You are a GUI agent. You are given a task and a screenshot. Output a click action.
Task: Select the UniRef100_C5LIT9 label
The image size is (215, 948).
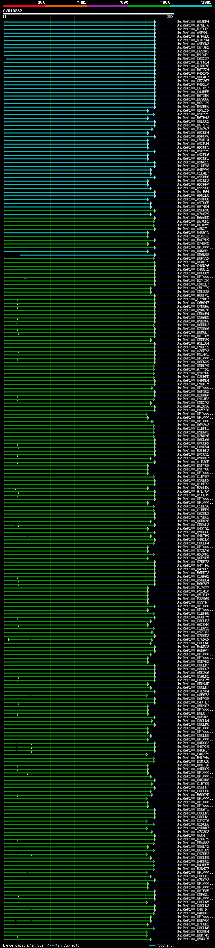pos(193,288)
